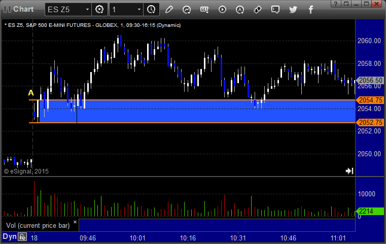This screenshot has width=386, height=244.
Task: Jump to latest bar arrow icon
Action: click(349, 171)
